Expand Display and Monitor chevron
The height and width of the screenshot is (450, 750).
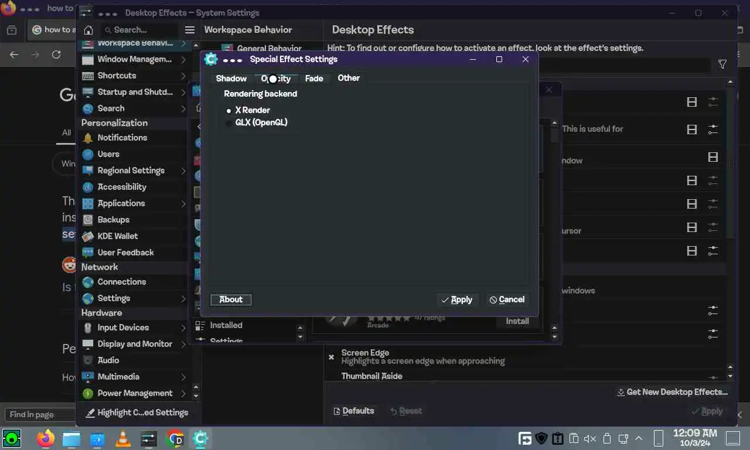pos(183,345)
